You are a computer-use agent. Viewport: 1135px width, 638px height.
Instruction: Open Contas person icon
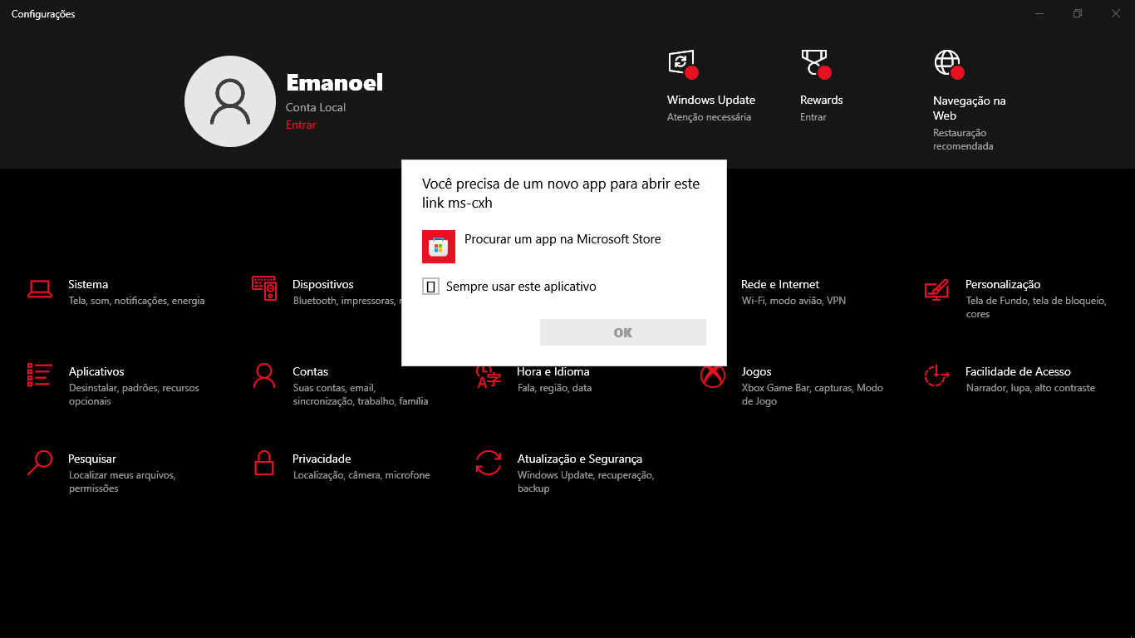pos(264,375)
